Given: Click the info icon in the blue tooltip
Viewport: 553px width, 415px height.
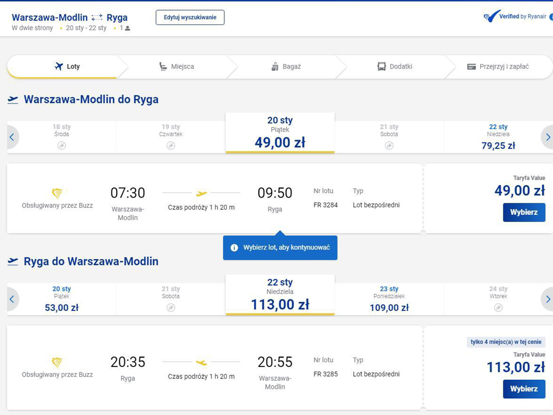Looking at the screenshot, I should pos(234,248).
